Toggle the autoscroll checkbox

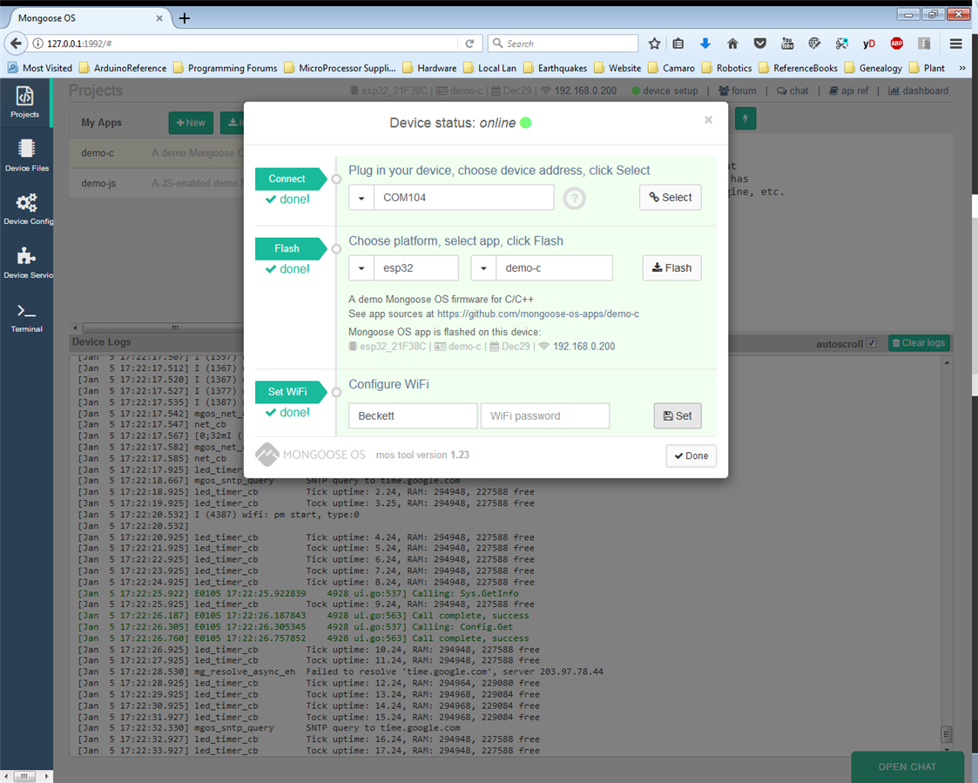click(x=871, y=343)
